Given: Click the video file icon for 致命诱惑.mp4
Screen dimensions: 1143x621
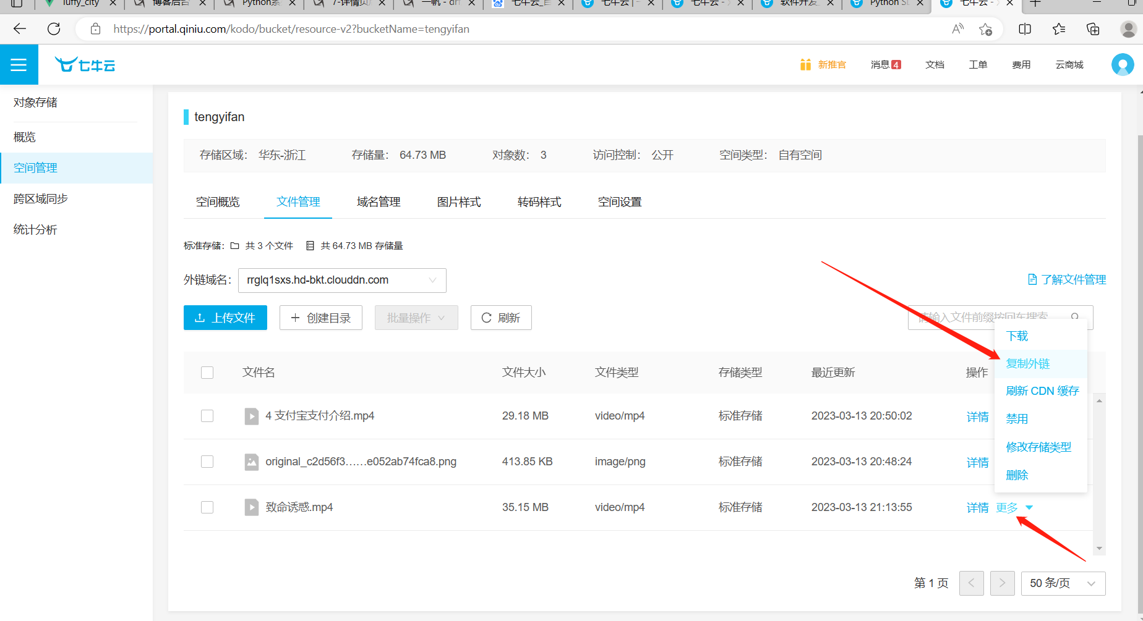Looking at the screenshot, I should (x=251, y=507).
